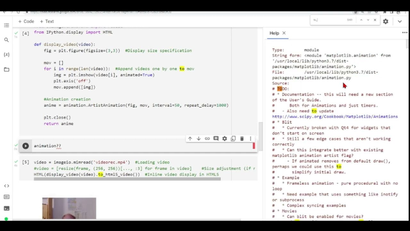Go to next find match
Screen dimensions: 410x231
pyautogui.click(x=368, y=20)
